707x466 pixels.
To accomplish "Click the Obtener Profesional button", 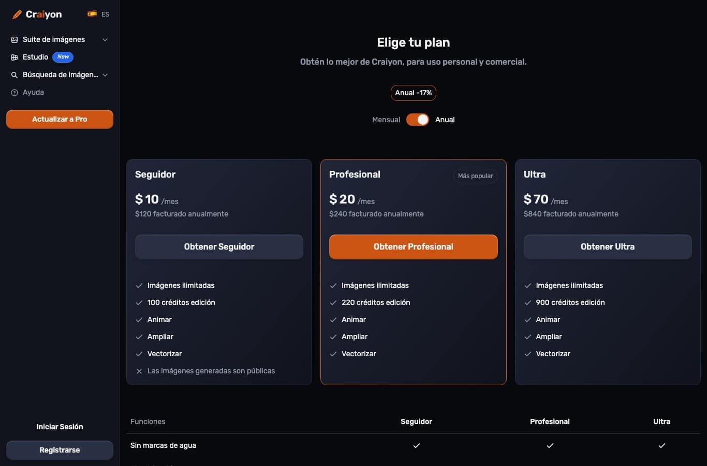I will [414, 247].
